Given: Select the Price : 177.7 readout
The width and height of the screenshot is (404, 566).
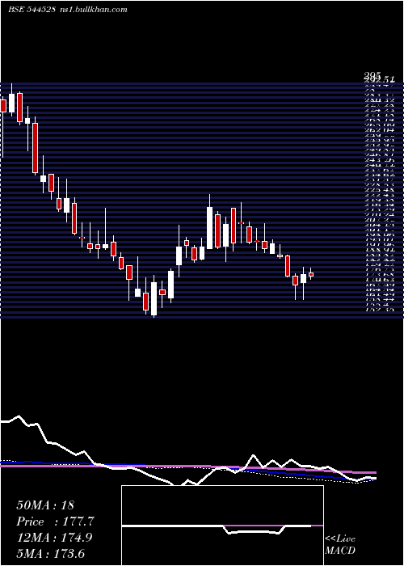Looking at the screenshot, I should tap(56, 522).
